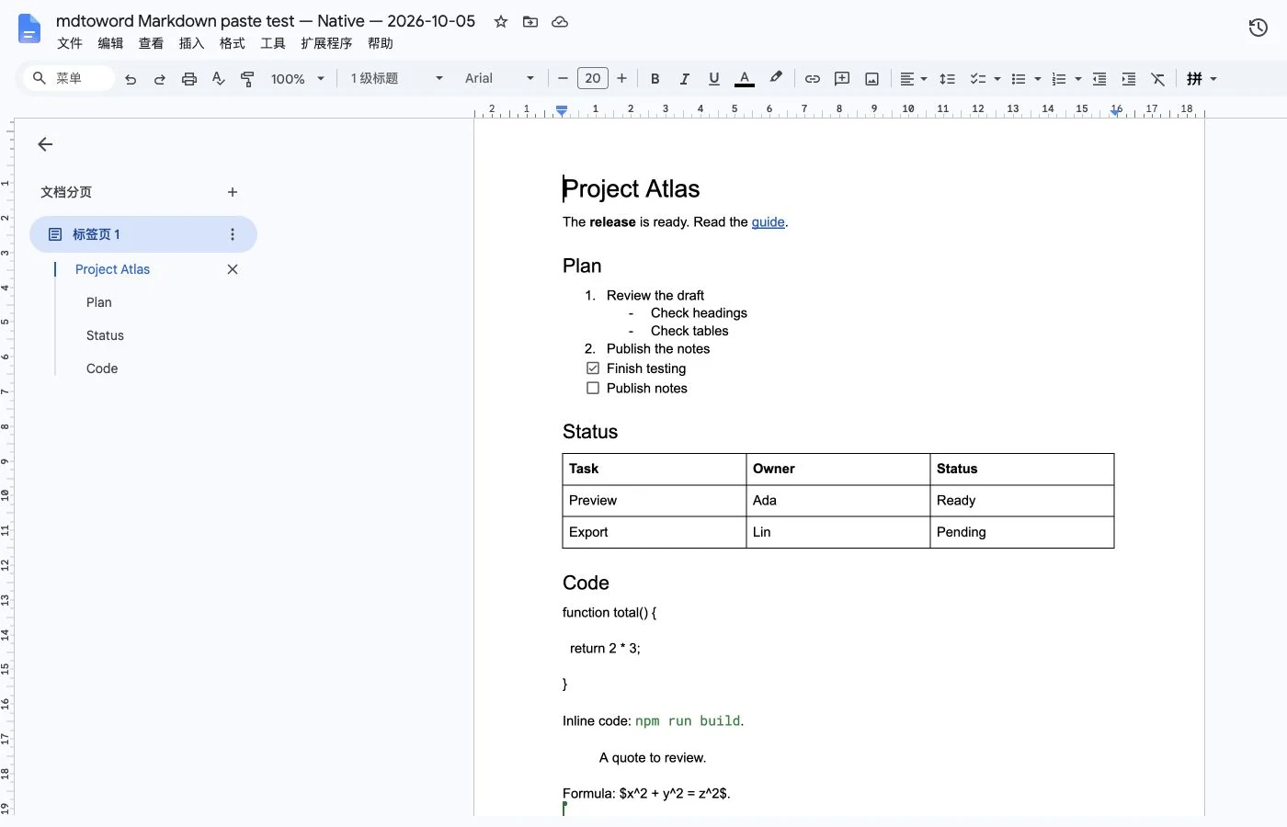Open the zoom 100% dropdown
Image resolution: width=1287 pixels, height=827 pixels.
(298, 79)
